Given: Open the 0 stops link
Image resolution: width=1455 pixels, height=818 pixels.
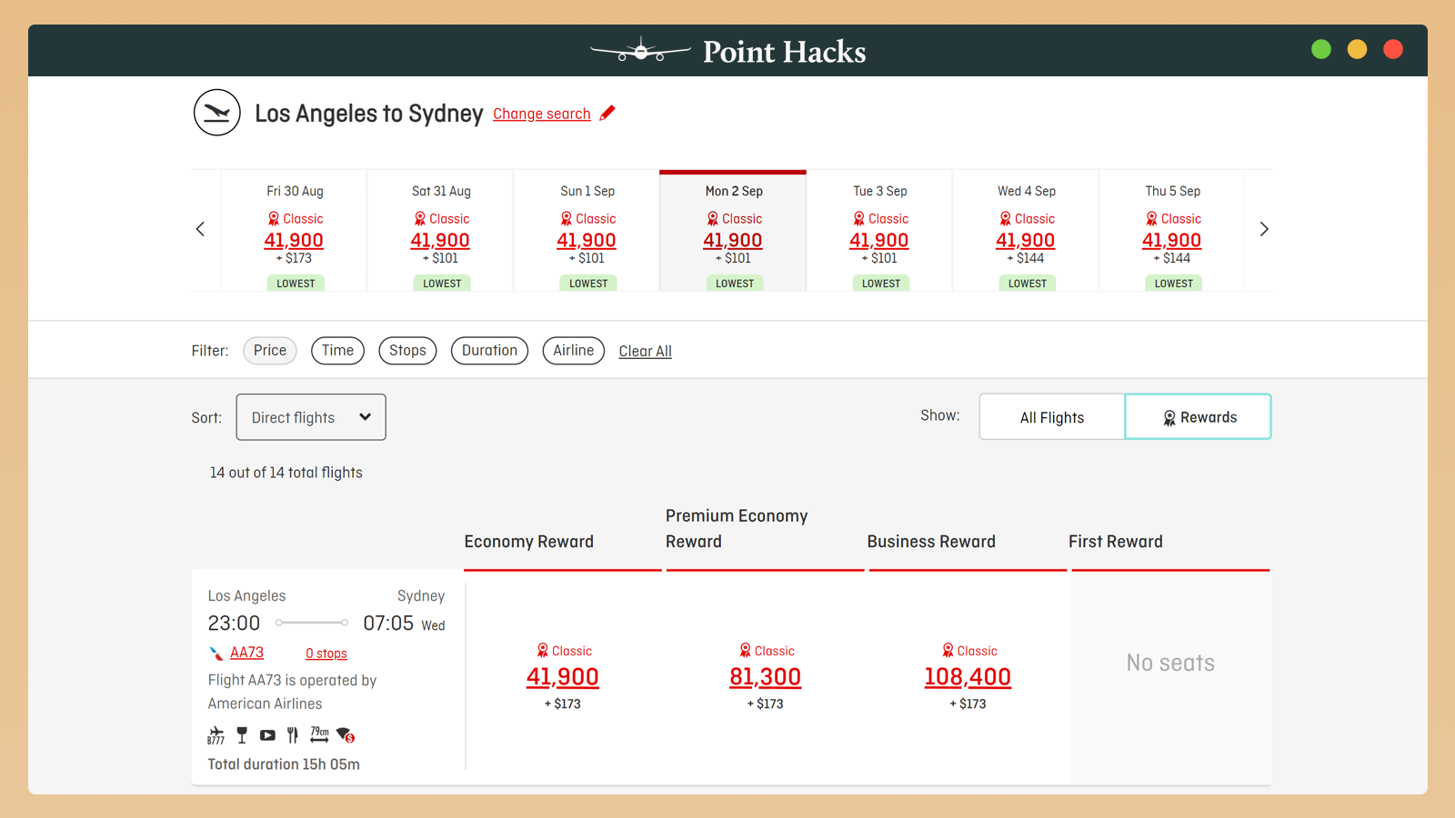Looking at the screenshot, I should [326, 653].
